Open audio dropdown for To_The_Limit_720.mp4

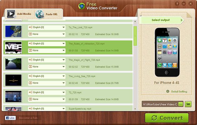click(x=46, y=27)
